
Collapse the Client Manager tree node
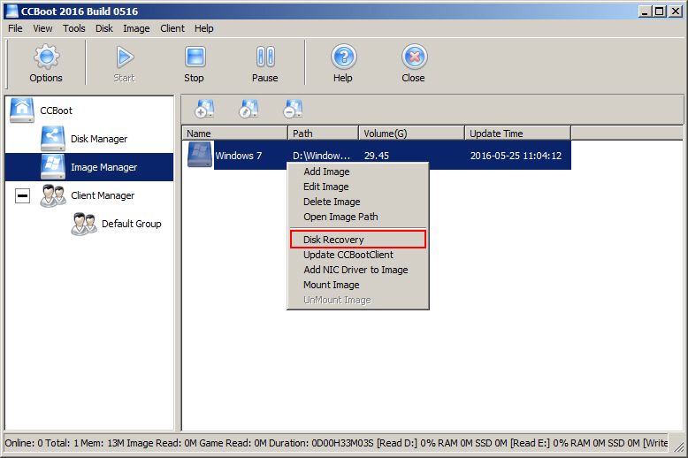(22, 195)
